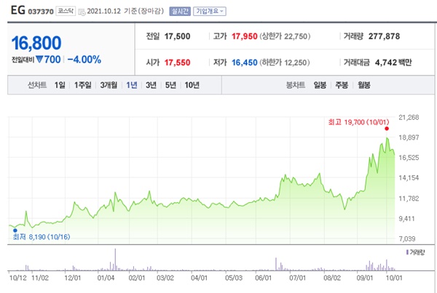Click the red peak marker dot on chart
Image resolution: width=437 pixels, height=293 pixels.
pyautogui.click(x=387, y=129)
